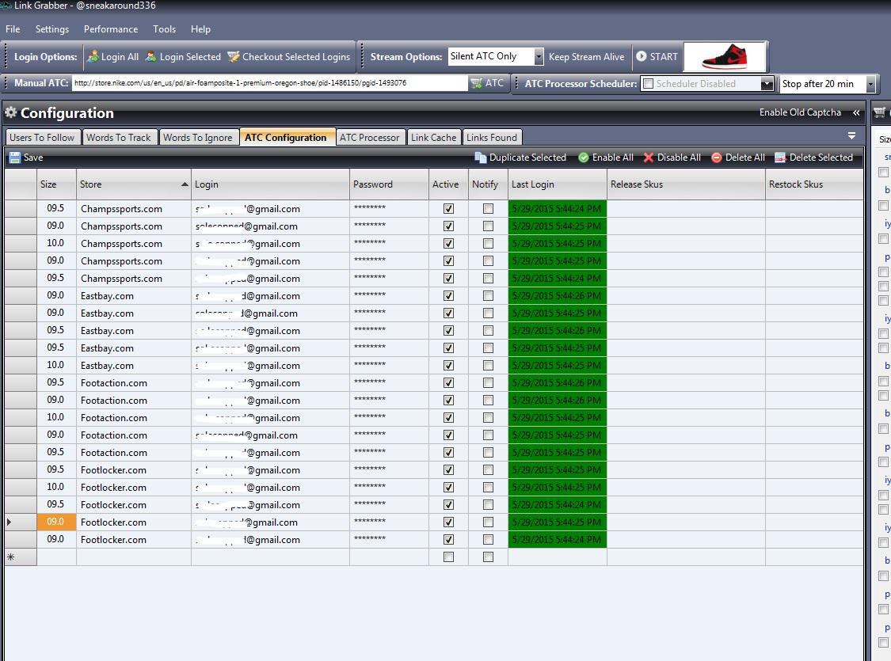Open the File menu
Viewport: 891px width, 661px height.
(x=13, y=29)
